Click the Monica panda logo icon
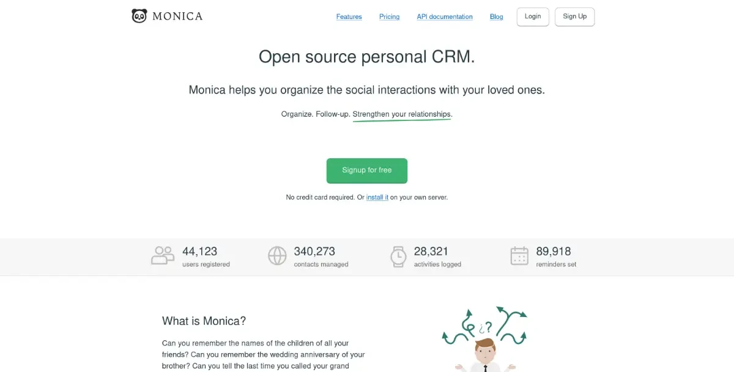This screenshot has height=372, width=734. click(x=139, y=16)
